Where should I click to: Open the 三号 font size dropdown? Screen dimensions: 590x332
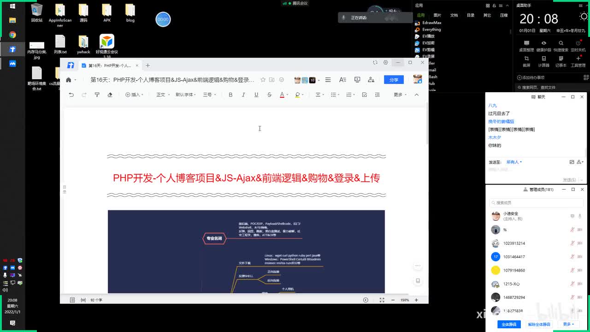click(209, 95)
